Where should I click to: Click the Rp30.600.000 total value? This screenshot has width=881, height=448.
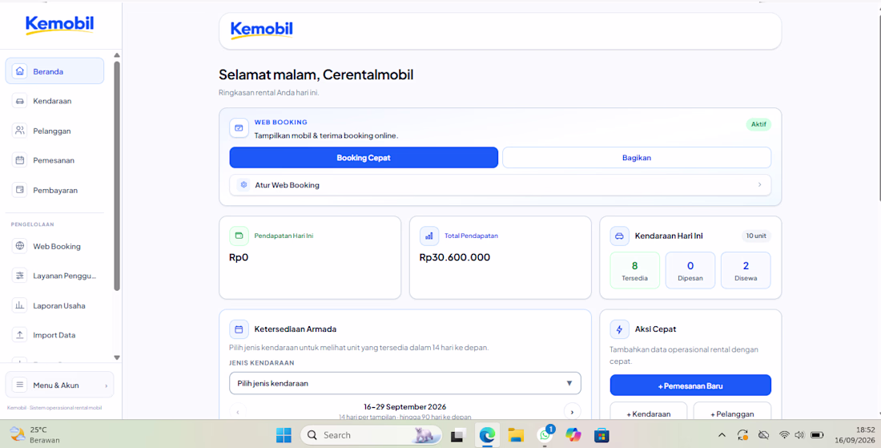click(455, 257)
